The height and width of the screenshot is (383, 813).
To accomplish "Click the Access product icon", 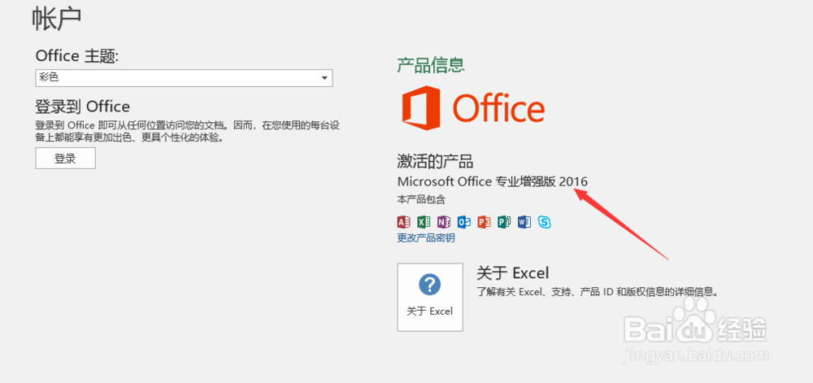I will tap(403, 221).
